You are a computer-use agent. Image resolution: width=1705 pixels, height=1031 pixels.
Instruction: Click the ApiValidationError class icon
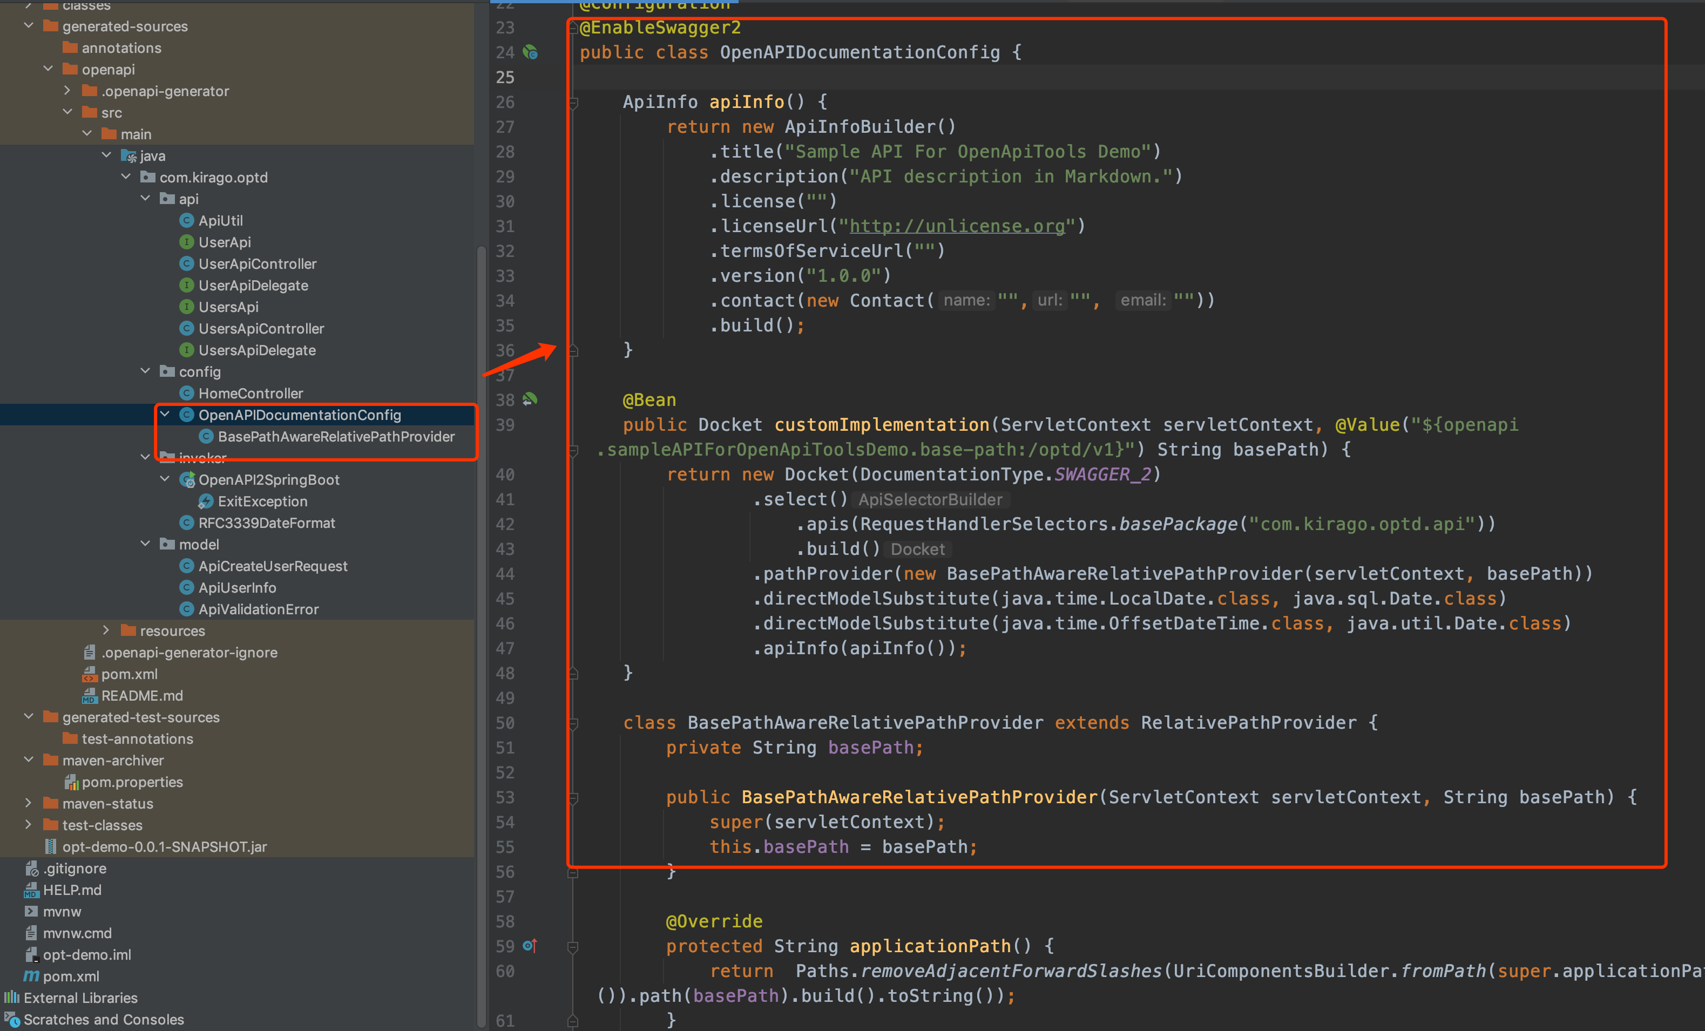pyautogui.click(x=186, y=609)
